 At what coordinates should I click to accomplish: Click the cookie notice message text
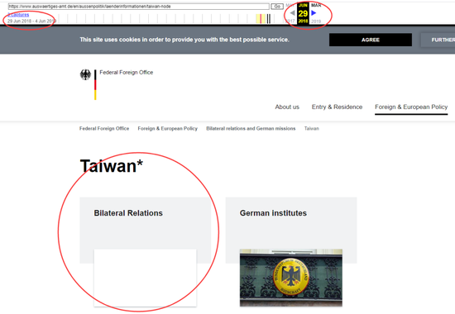tap(184, 40)
